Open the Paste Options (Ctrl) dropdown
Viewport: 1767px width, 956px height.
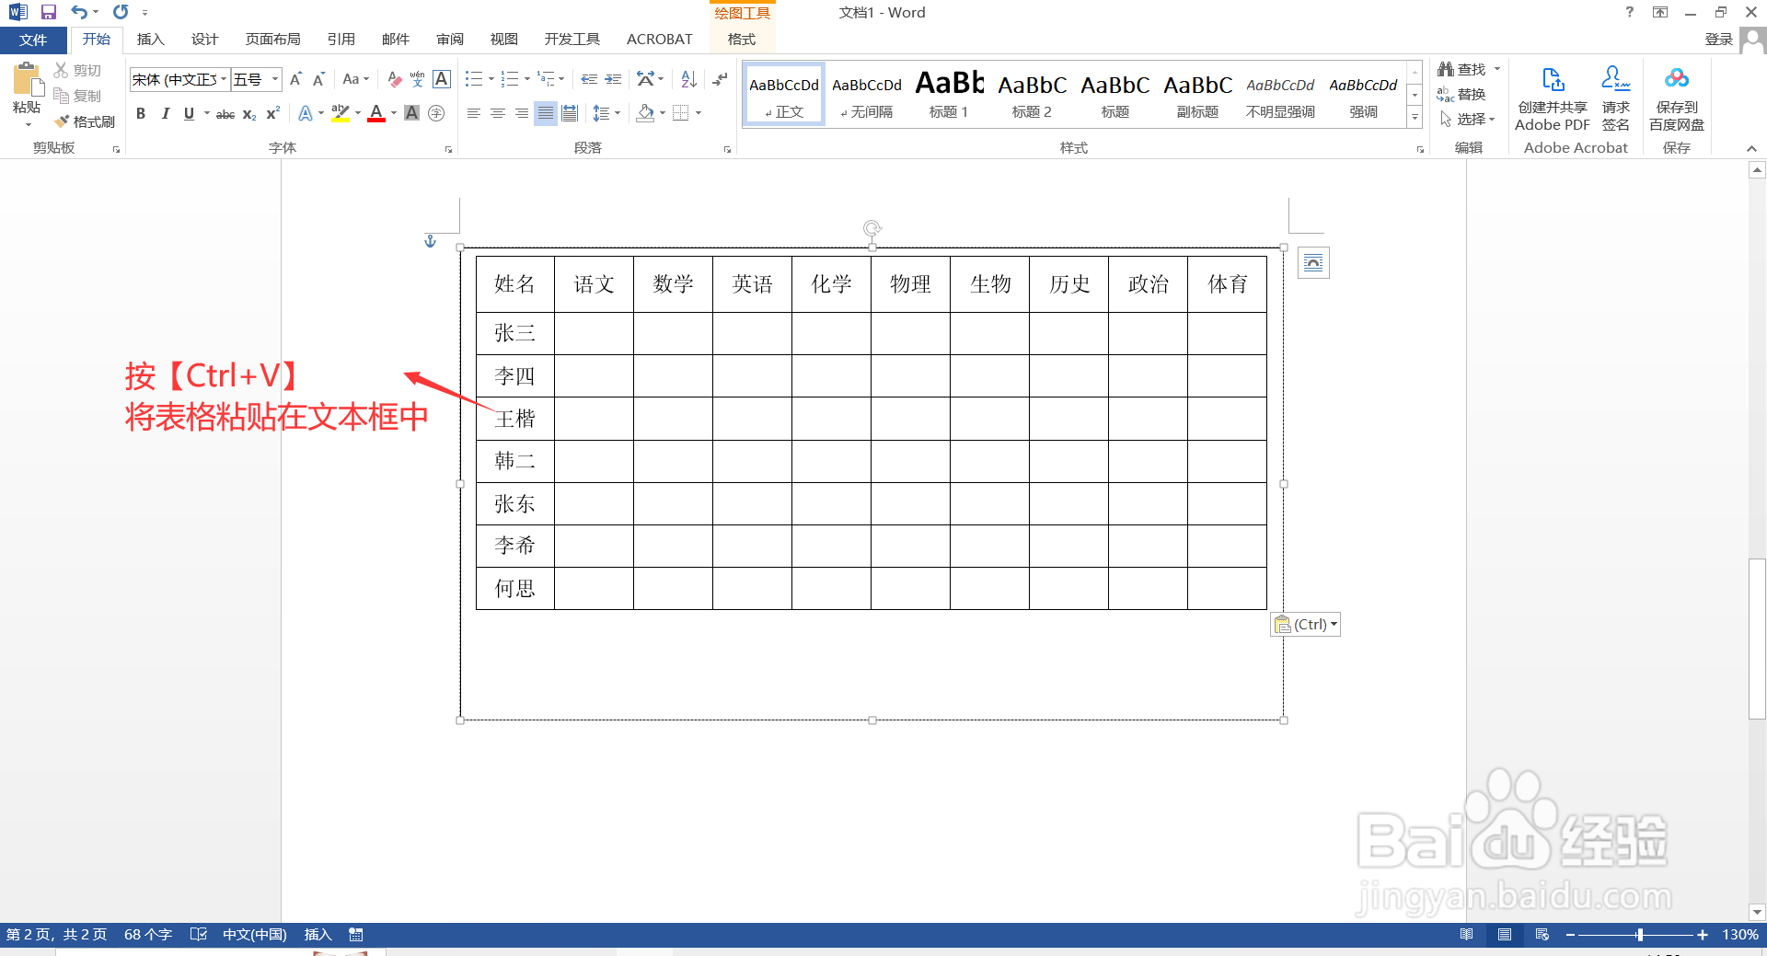click(x=1306, y=625)
